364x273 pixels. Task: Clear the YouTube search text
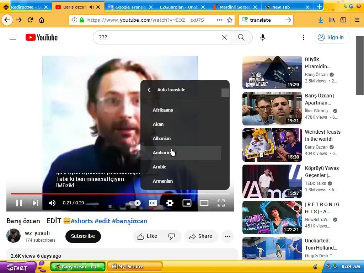coord(224,37)
